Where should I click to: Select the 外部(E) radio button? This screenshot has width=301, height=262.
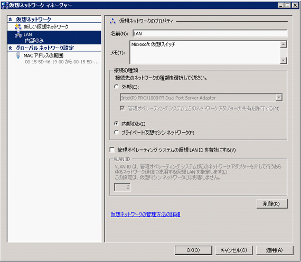click(116, 87)
